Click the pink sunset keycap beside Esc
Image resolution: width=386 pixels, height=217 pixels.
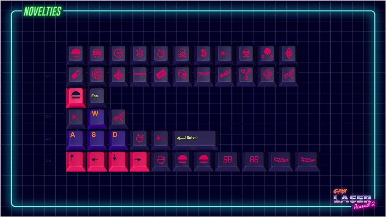76,98
